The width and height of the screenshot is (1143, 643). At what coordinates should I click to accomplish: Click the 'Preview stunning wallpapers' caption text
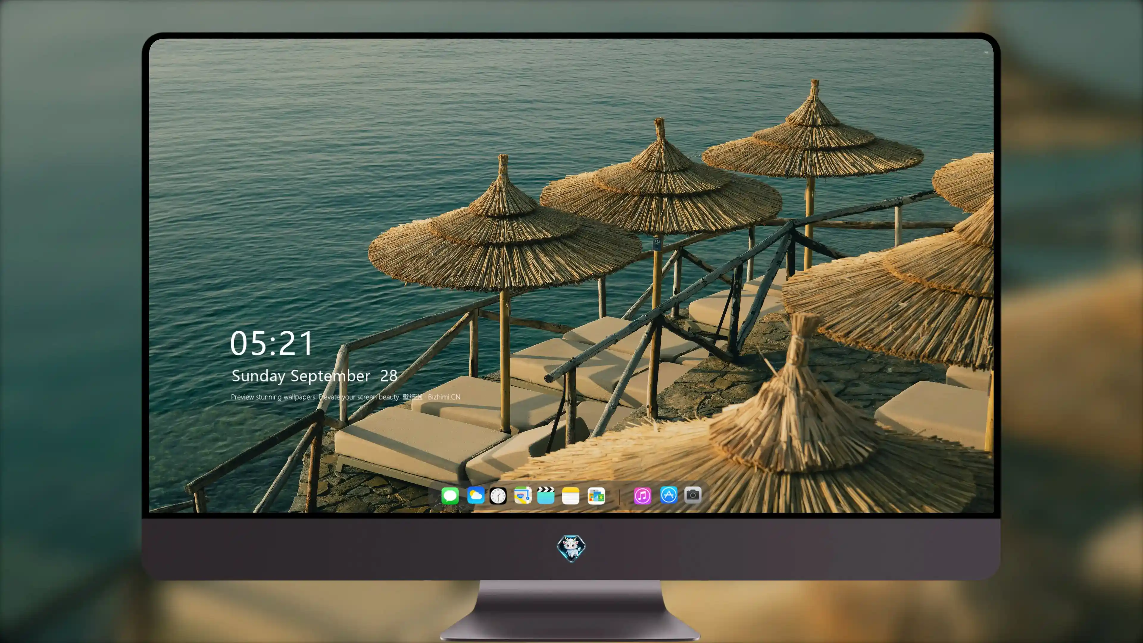click(345, 397)
